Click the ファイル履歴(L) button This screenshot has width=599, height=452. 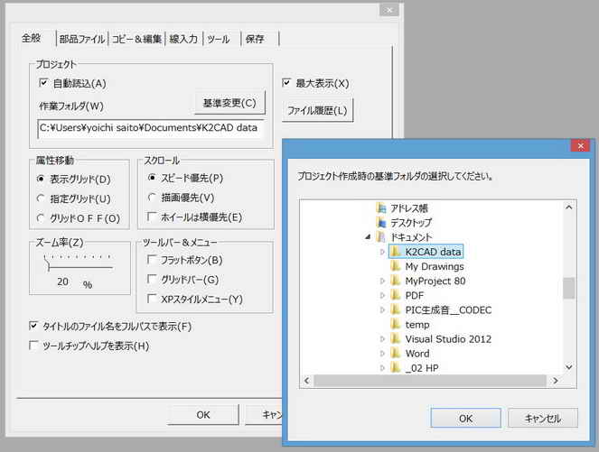point(317,111)
